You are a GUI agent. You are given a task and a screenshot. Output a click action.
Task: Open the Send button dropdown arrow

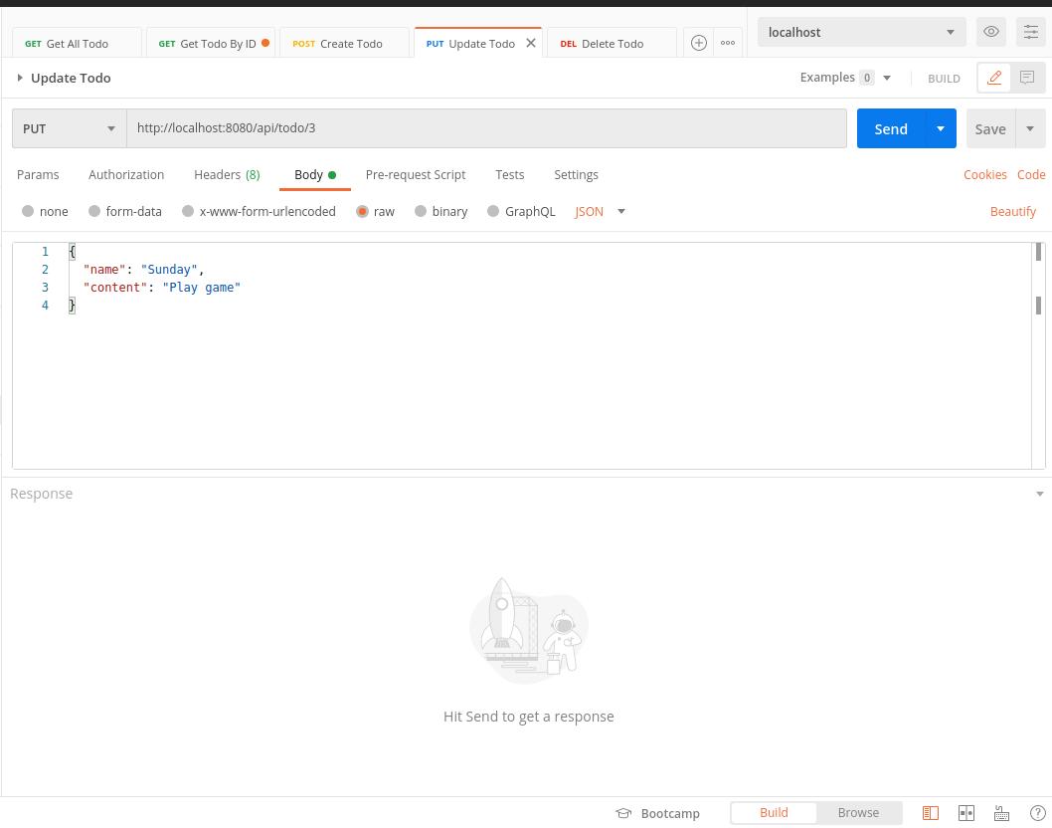tap(940, 128)
